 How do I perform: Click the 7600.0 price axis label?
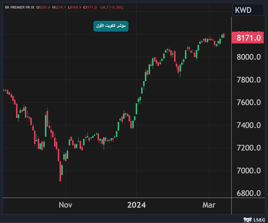[248, 102]
